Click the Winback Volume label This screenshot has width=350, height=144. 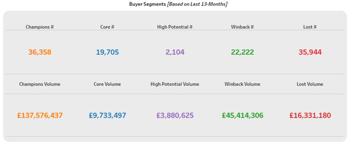pyautogui.click(x=243, y=84)
